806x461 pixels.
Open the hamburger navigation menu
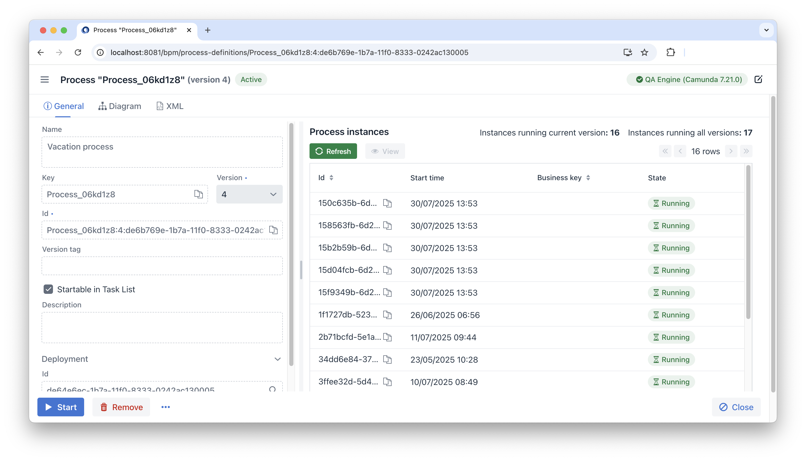tap(45, 79)
